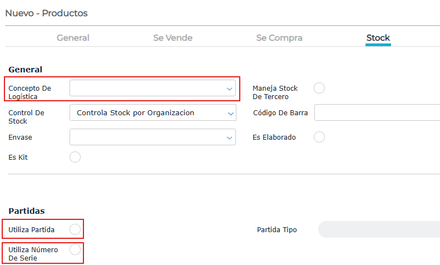
Task: Click the Nuevo - Productos page title
Action: tap(46, 13)
